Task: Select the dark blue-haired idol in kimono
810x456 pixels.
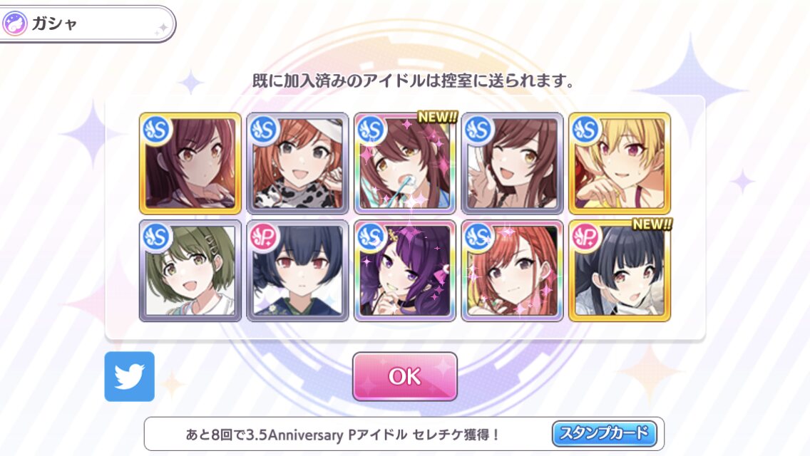Action: click(297, 271)
